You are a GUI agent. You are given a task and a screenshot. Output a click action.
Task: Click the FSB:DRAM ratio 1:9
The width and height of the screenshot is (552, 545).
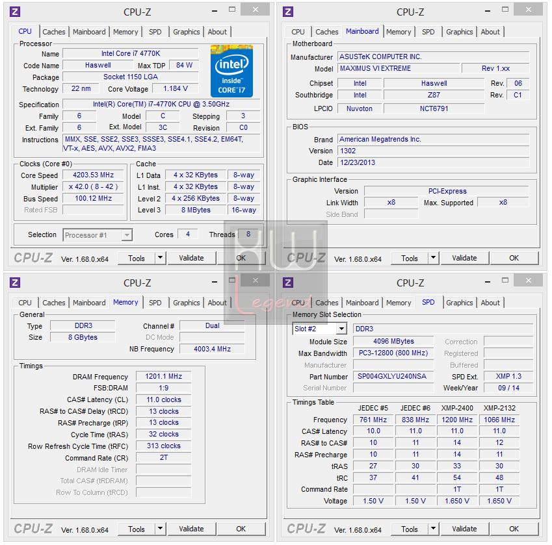(x=164, y=388)
